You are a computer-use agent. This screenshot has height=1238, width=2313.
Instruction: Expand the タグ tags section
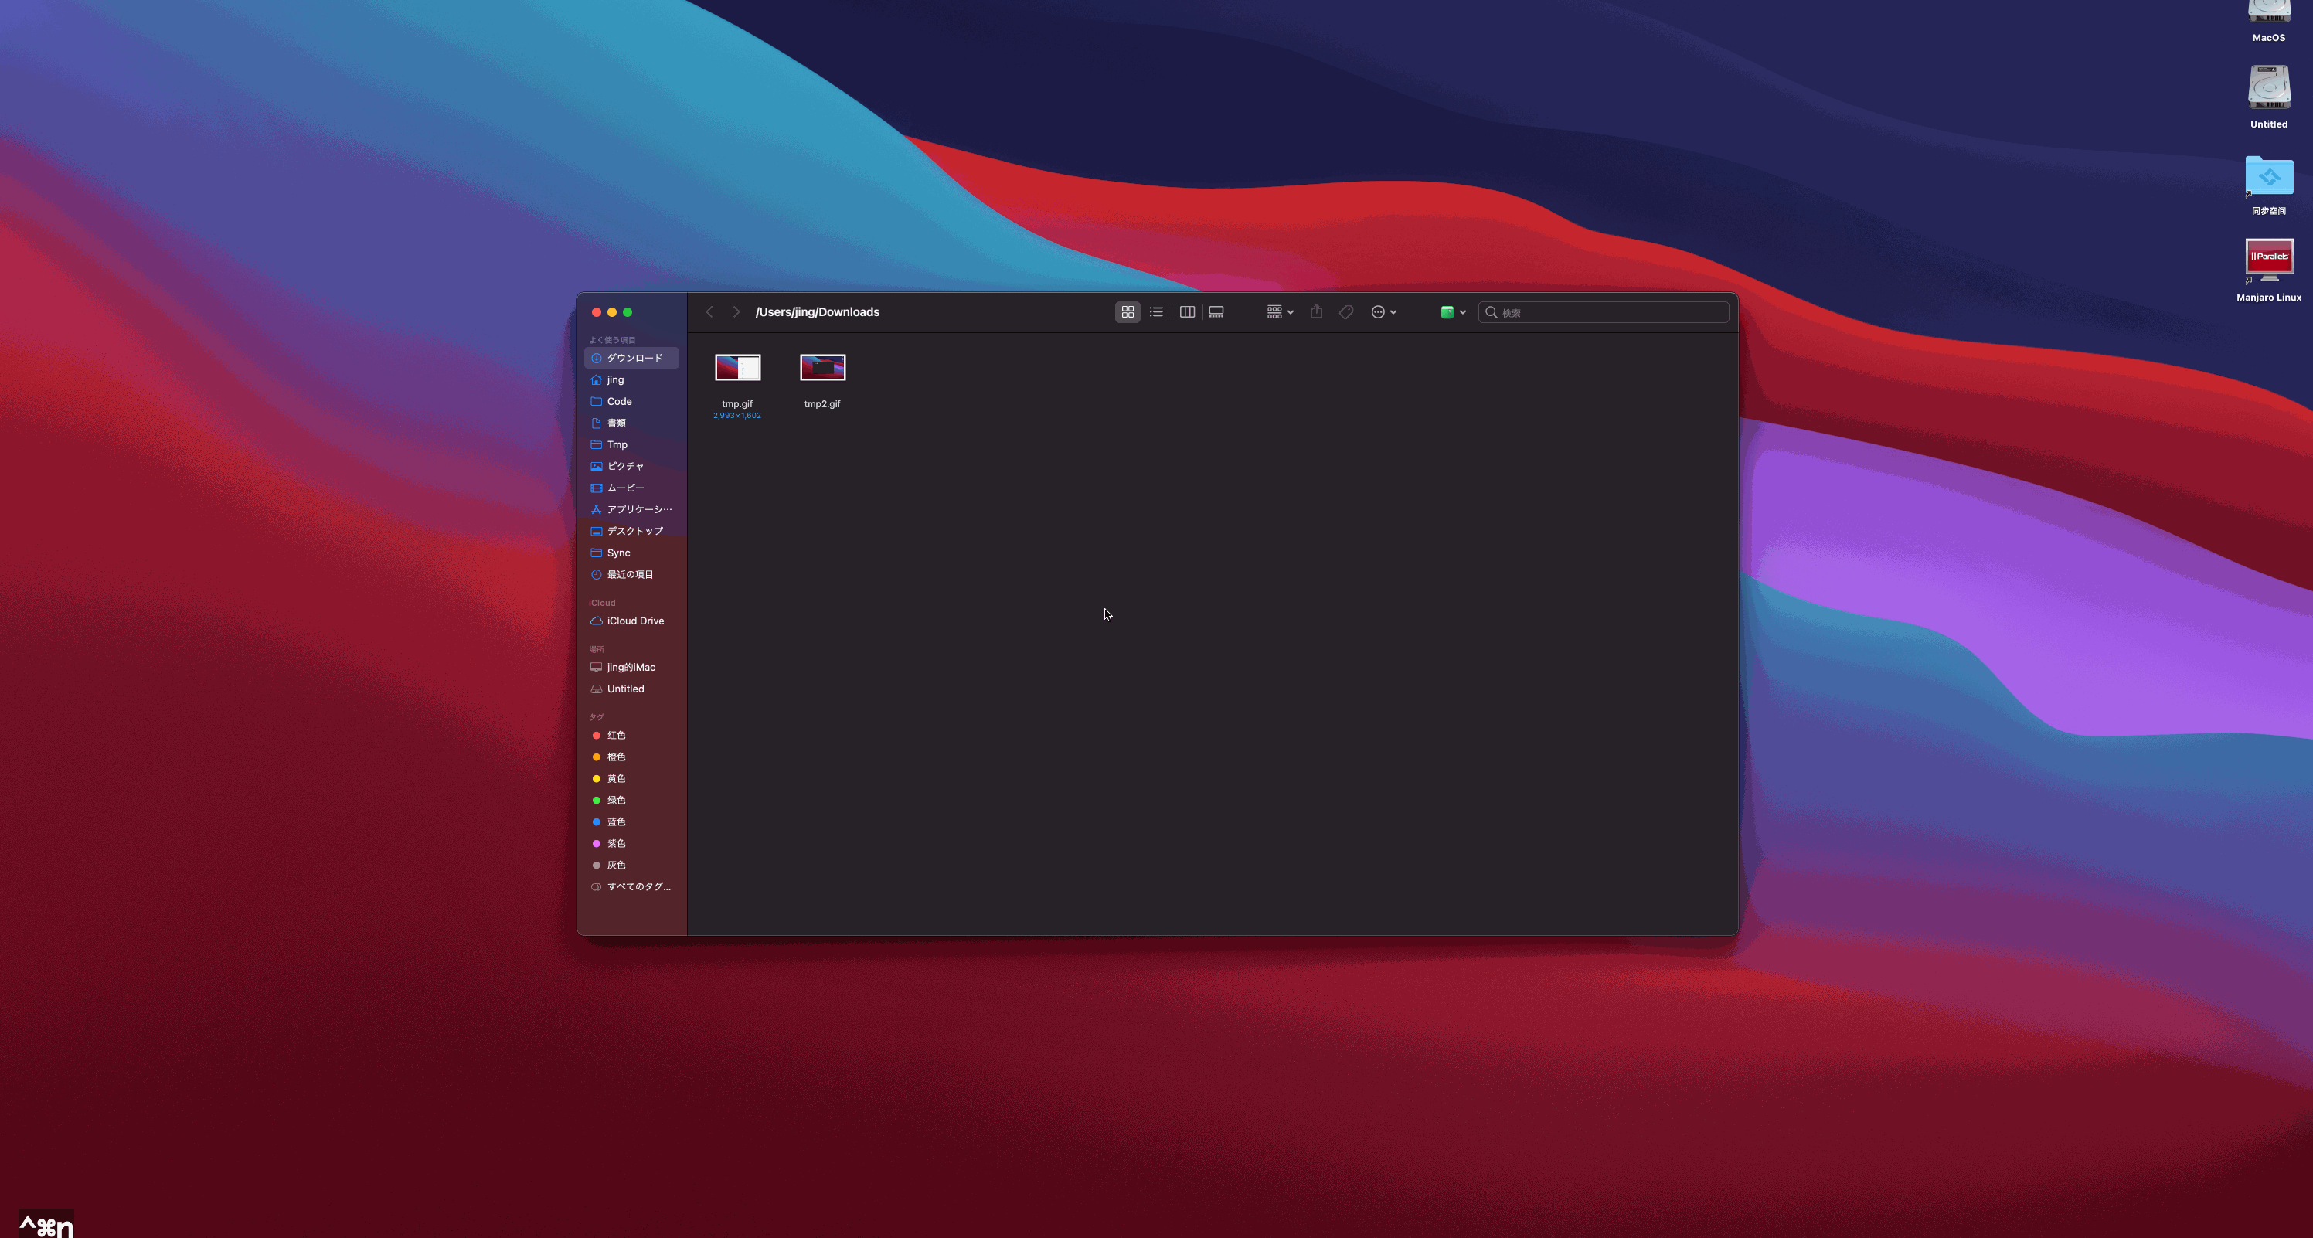pos(597,716)
